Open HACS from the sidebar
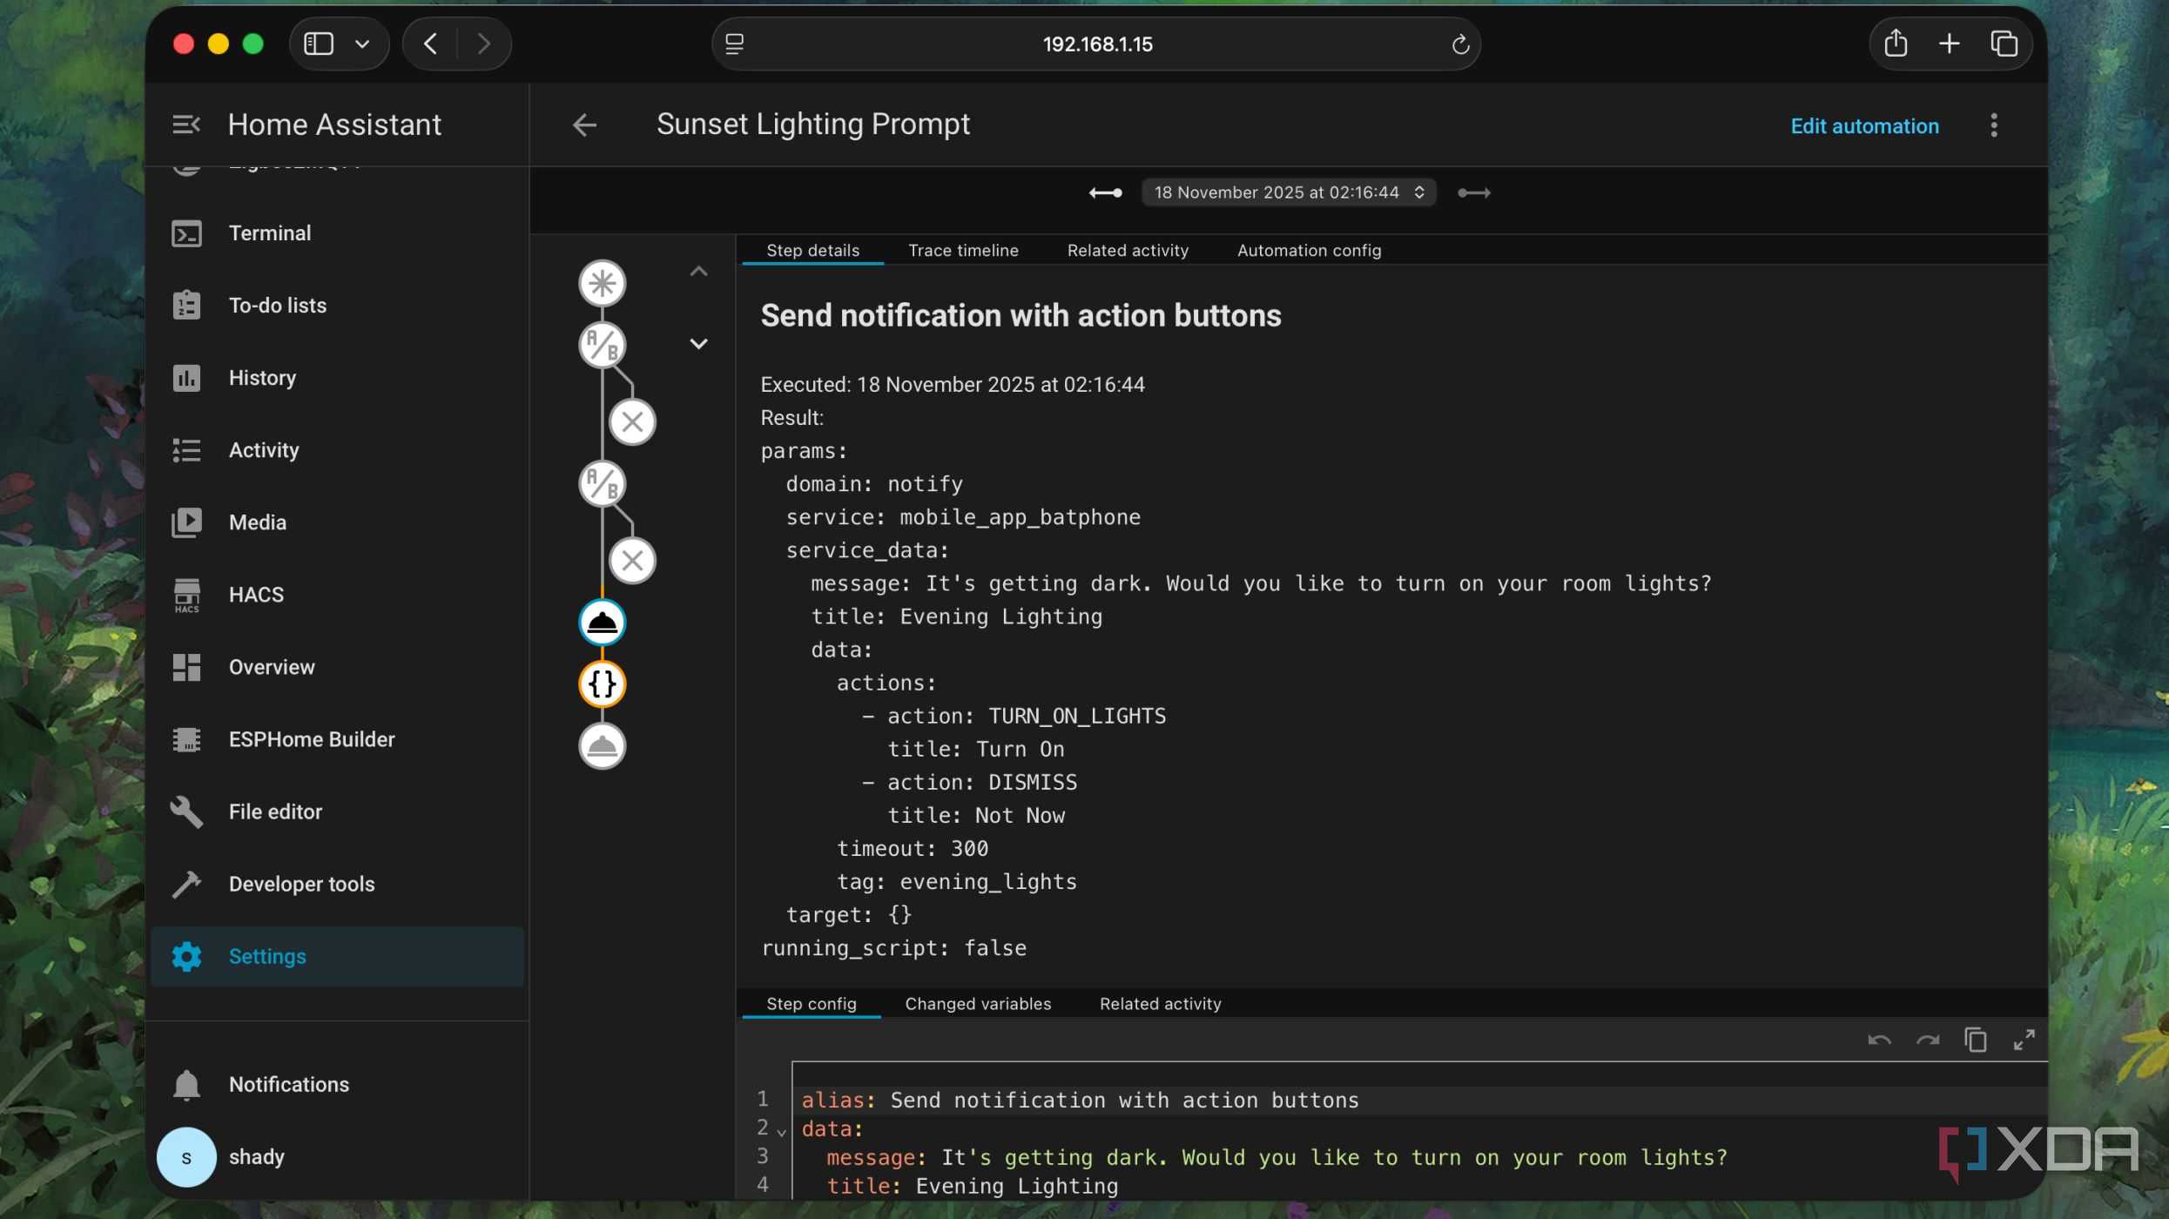 click(337, 595)
